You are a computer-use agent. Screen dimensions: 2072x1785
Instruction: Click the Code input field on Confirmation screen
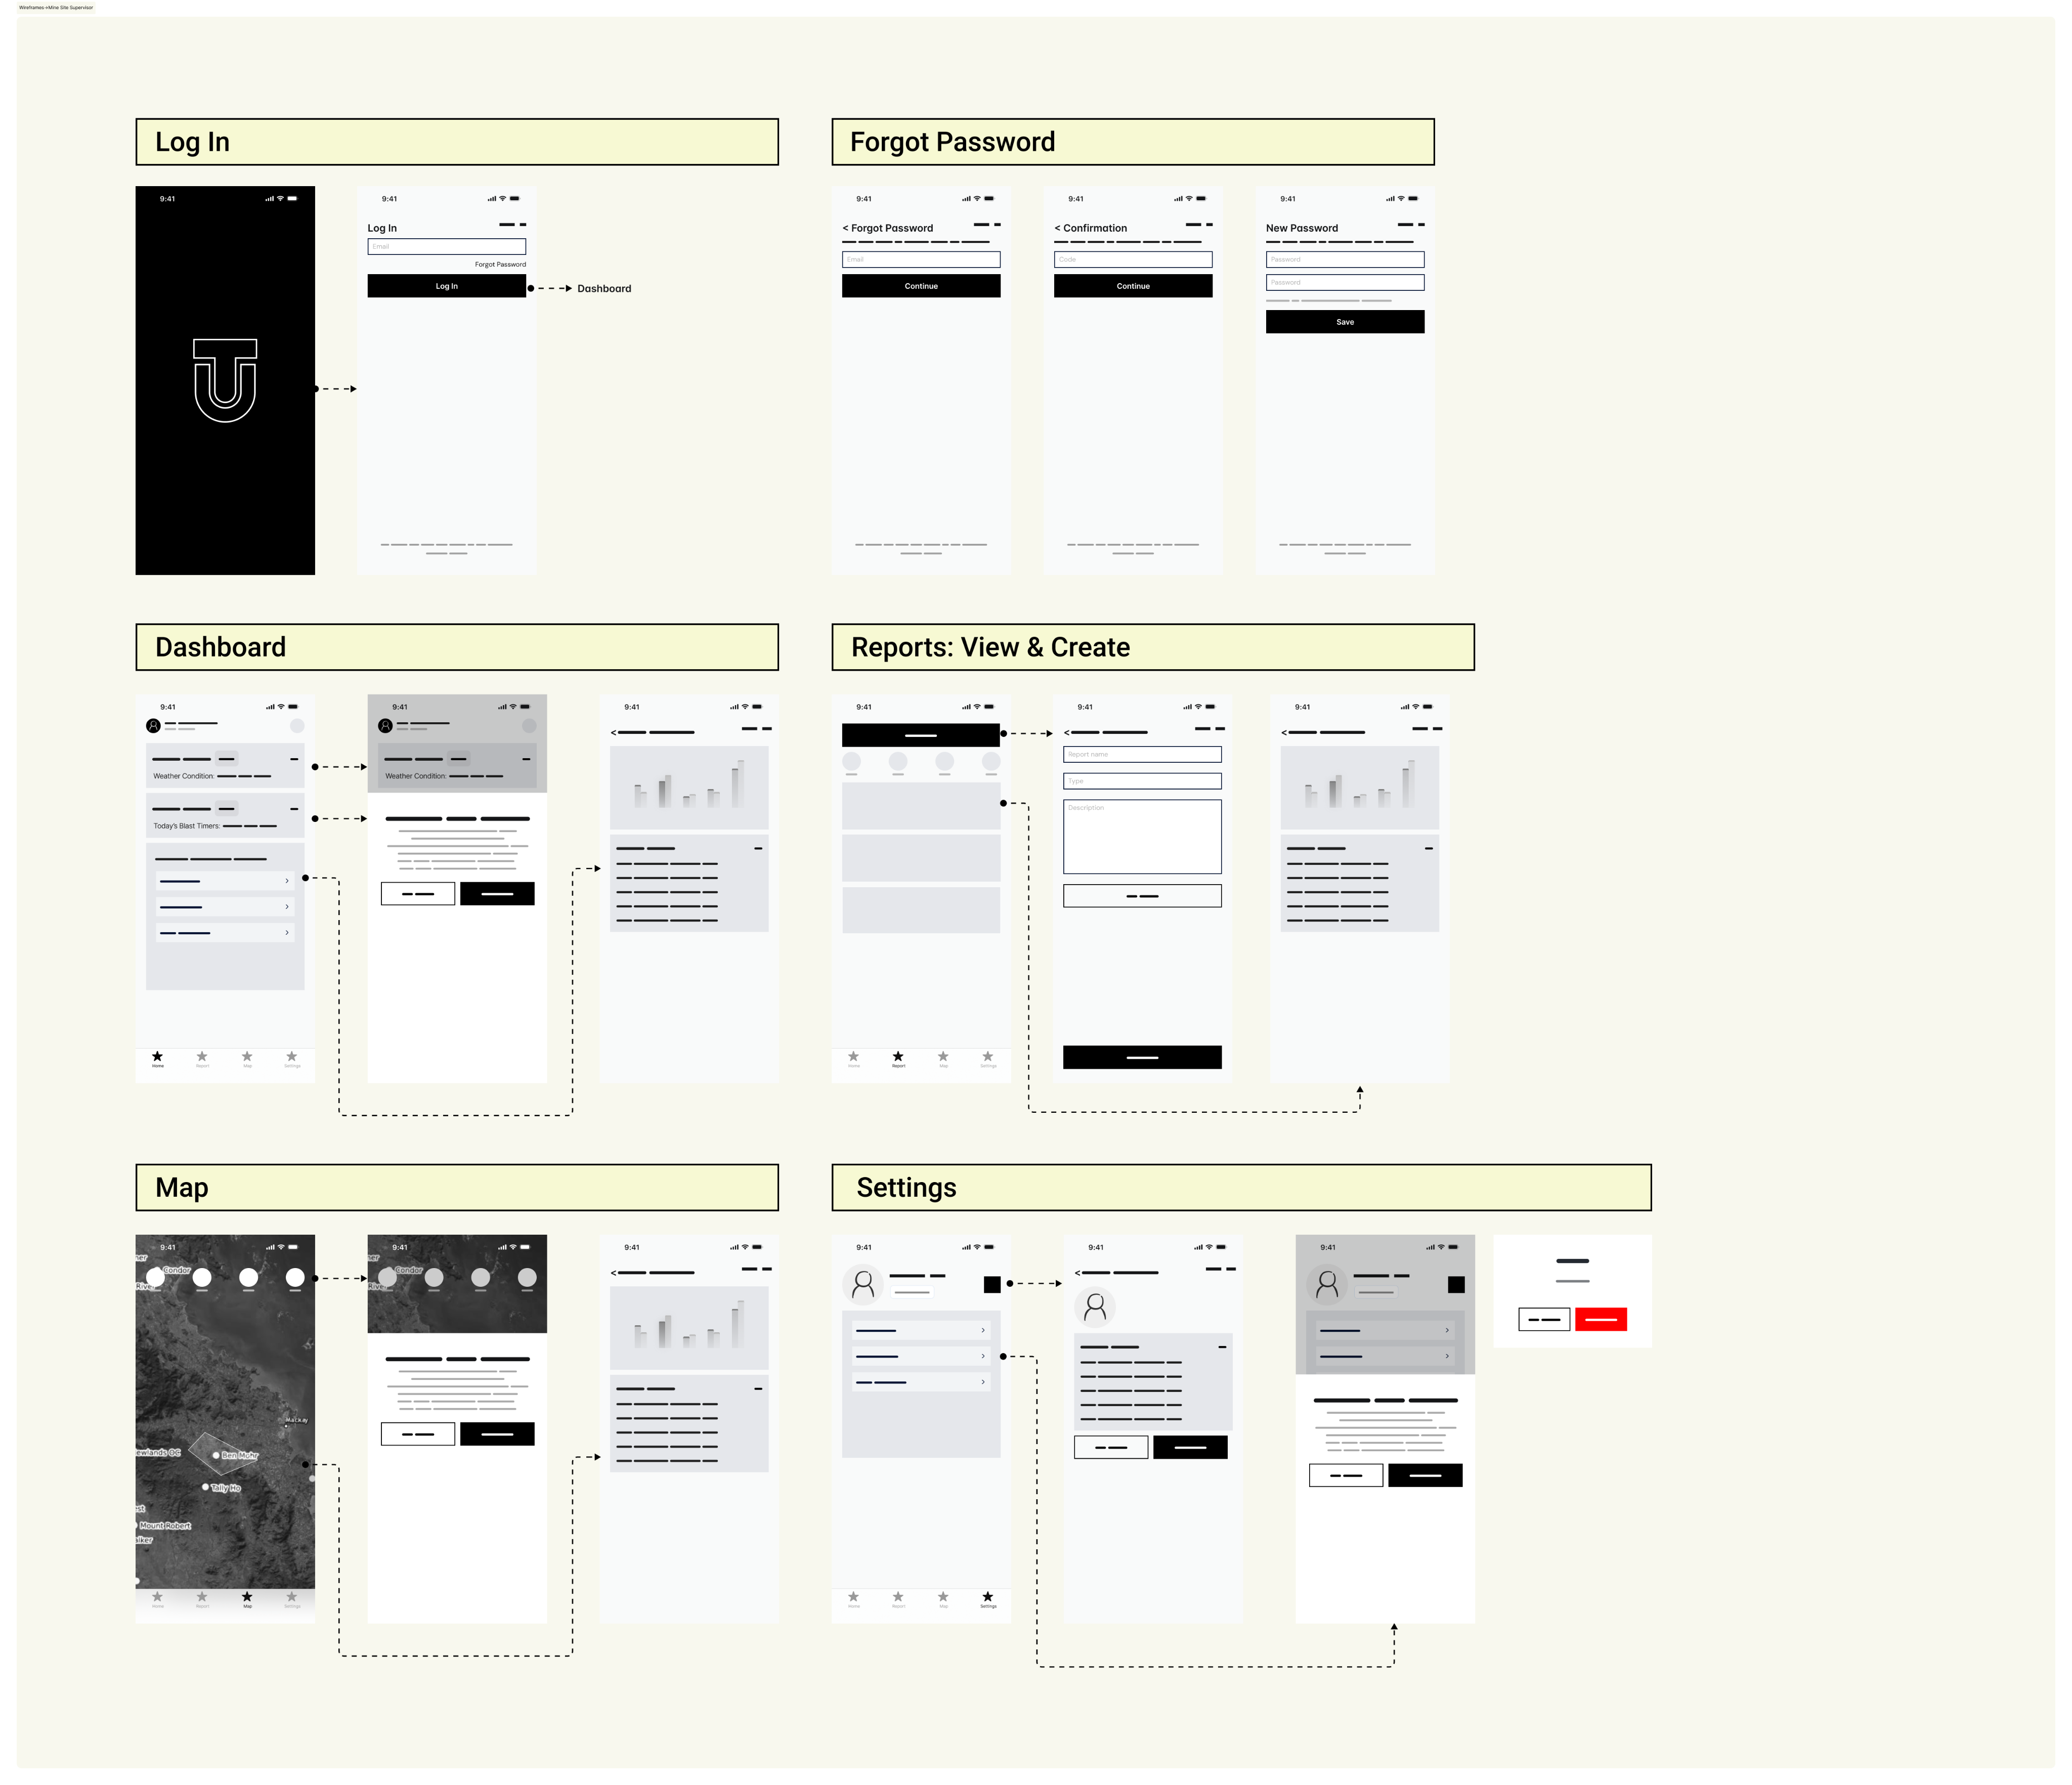click(x=1132, y=260)
